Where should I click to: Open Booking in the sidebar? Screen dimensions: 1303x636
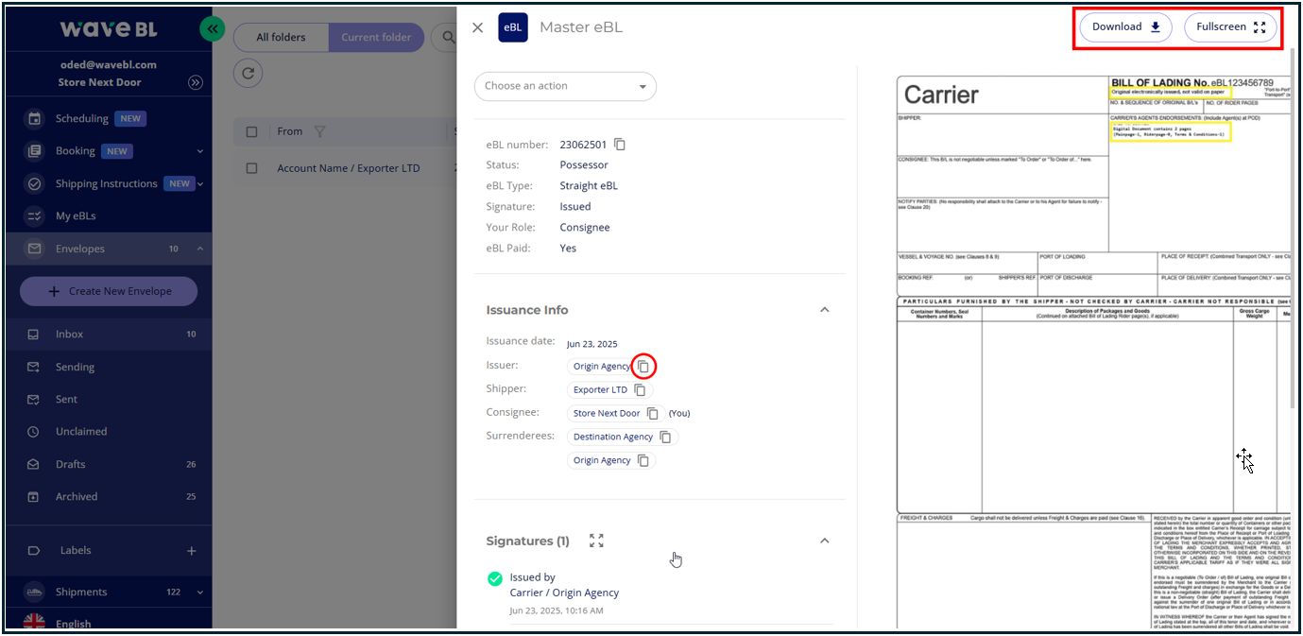75,150
